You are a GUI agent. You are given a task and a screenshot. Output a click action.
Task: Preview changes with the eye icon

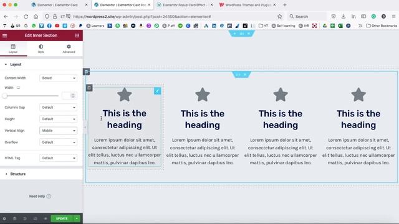(46, 218)
